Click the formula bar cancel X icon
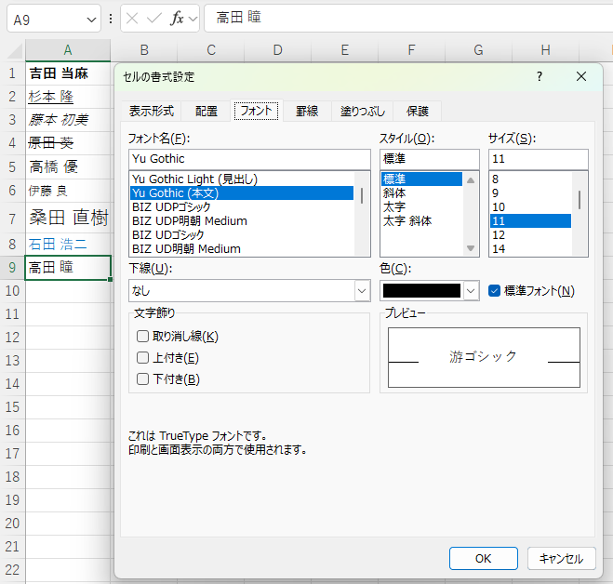Viewport: 613px width, 584px height. [x=133, y=19]
